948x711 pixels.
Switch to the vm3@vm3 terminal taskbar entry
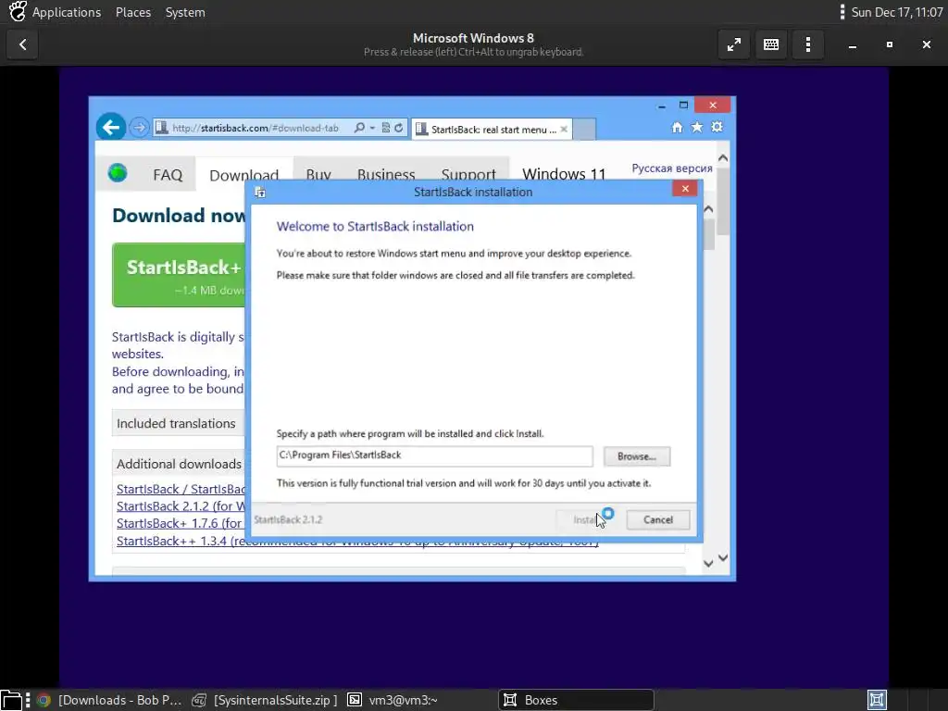point(393,700)
